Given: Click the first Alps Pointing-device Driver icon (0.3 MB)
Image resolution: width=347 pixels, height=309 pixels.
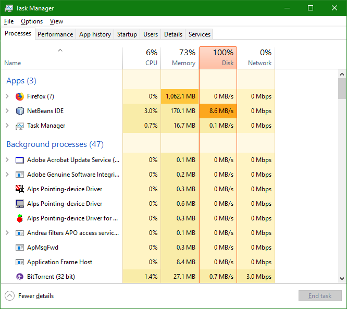Looking at the screenshot, I should click(x=20, y=189).
